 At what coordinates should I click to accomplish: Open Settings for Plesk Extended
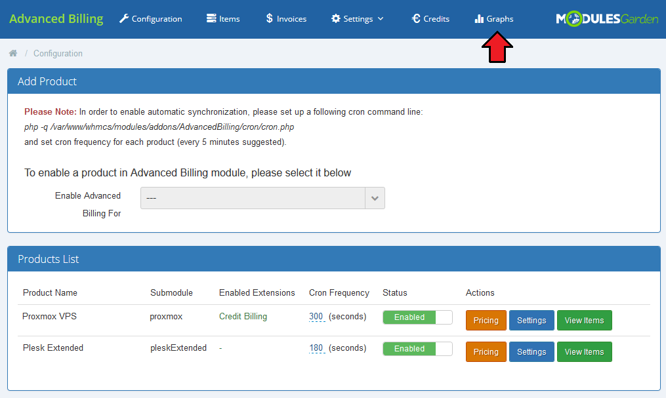531,351
